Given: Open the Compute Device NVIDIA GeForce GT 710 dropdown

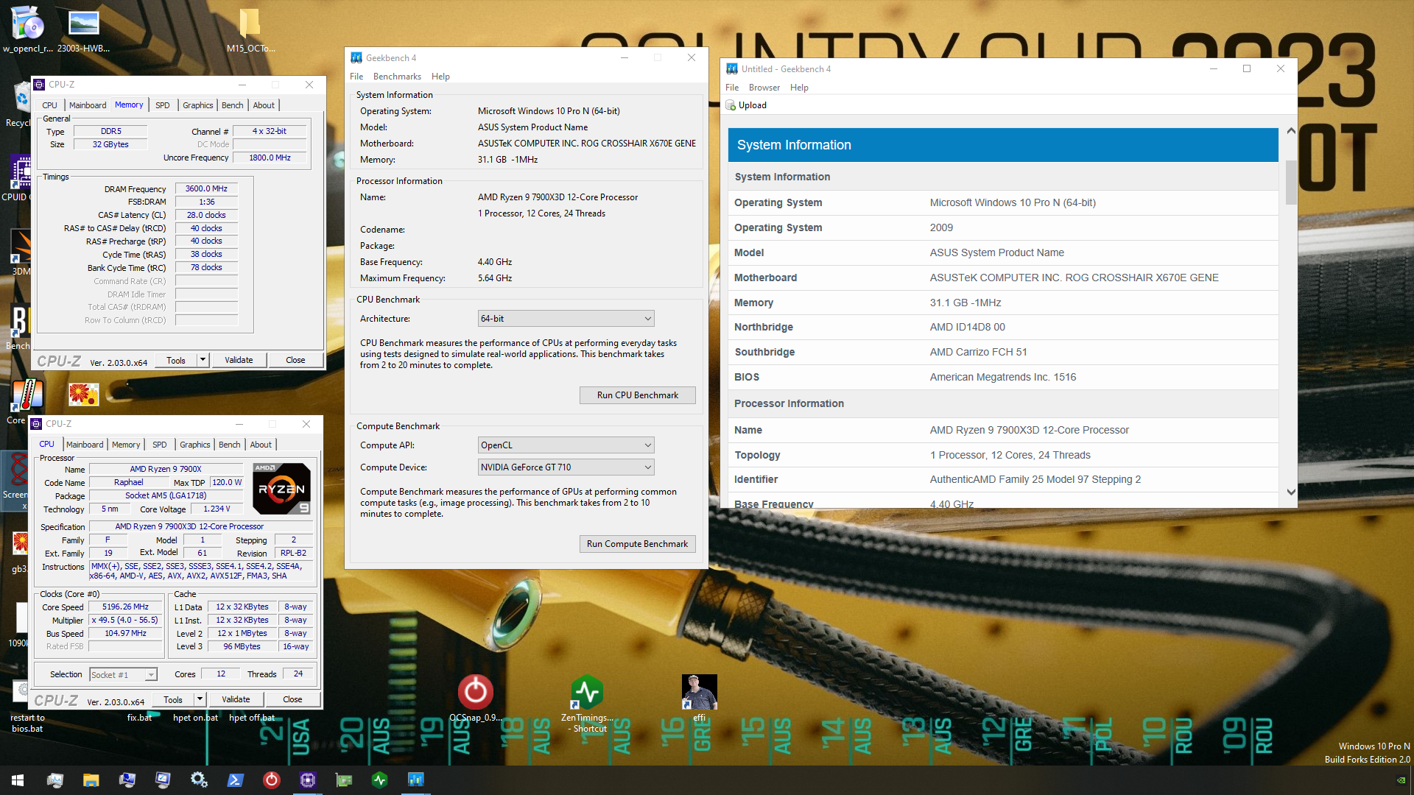Looking at the screenshot, I should [x=566, y=467].
